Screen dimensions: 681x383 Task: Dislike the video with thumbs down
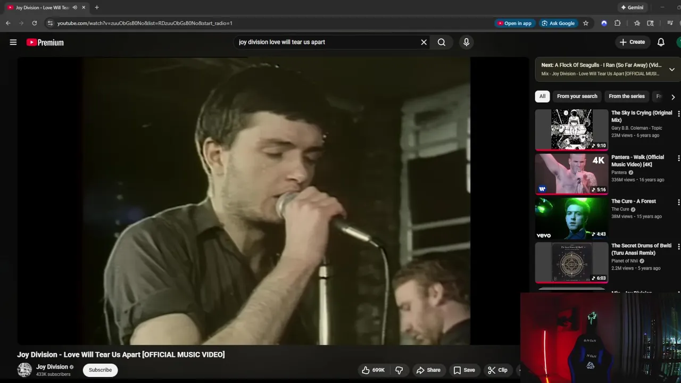pyautogui.click(x=399, y=370)
